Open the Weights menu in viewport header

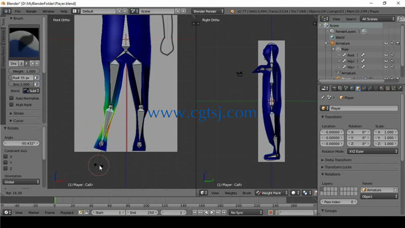231,193
